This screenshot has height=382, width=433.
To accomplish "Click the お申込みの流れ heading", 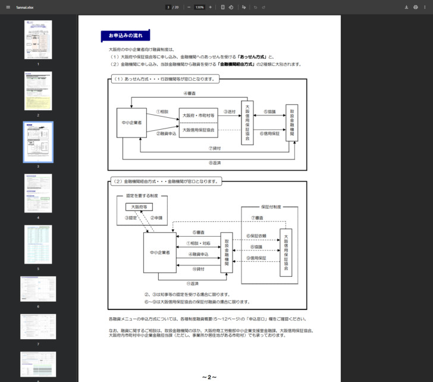I will click(125, 36).
